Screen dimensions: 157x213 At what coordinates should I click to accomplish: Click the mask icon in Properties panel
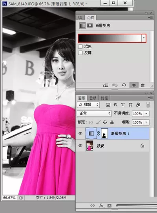(90, 25)
